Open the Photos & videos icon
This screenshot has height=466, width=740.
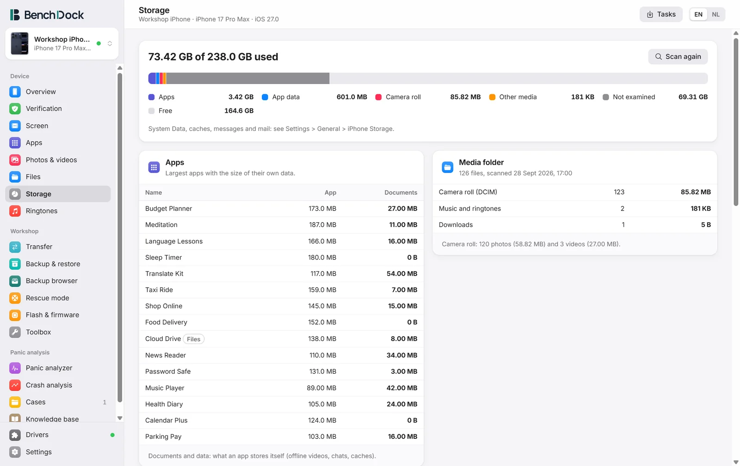point(15,160)
